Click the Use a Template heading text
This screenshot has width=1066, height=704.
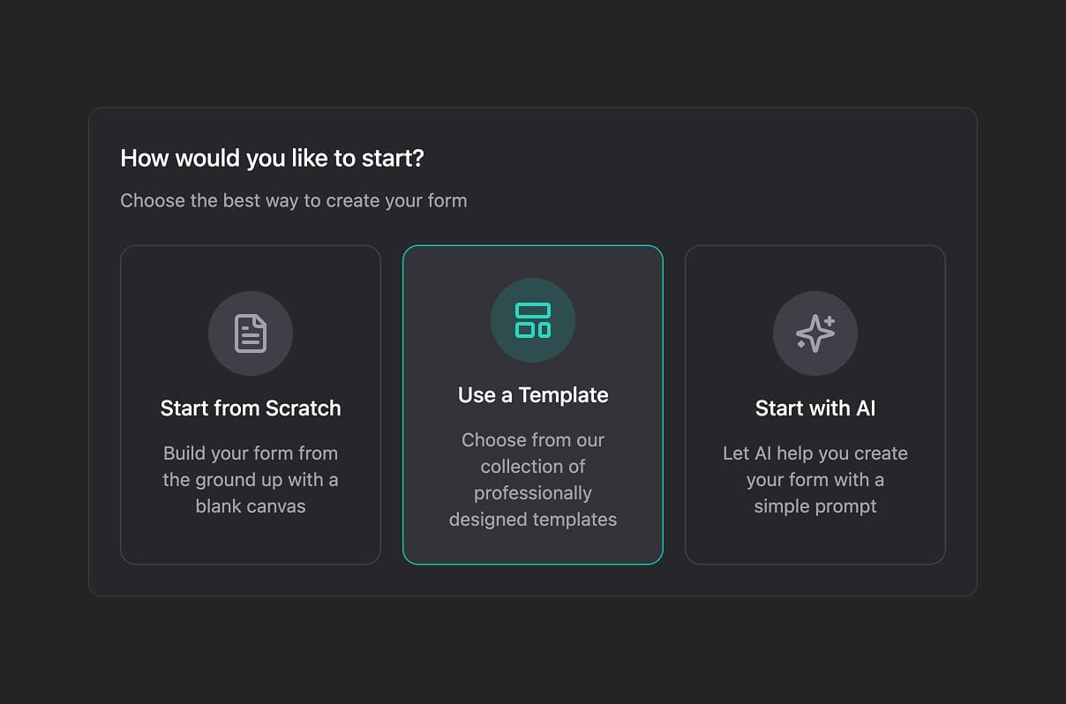coord(533,394)
